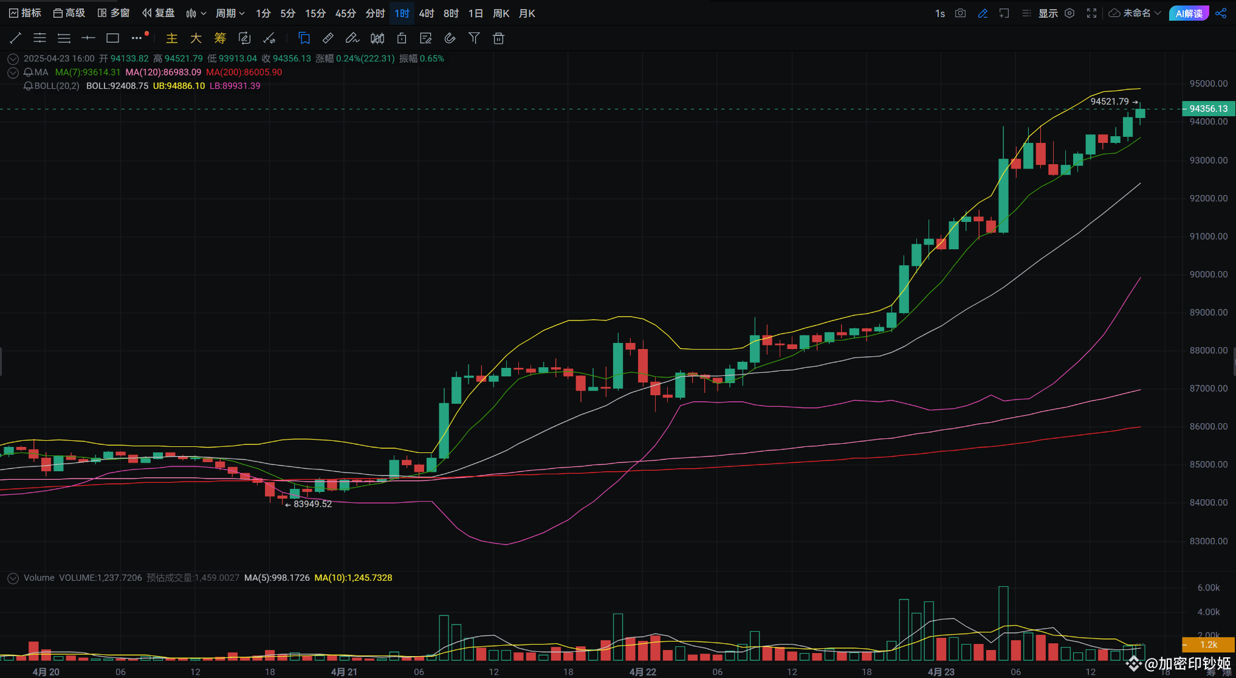Open the 周期 period dropdown
Image resolution: width=1236 pixels, height=678 pixels.
tap(230, 13)
